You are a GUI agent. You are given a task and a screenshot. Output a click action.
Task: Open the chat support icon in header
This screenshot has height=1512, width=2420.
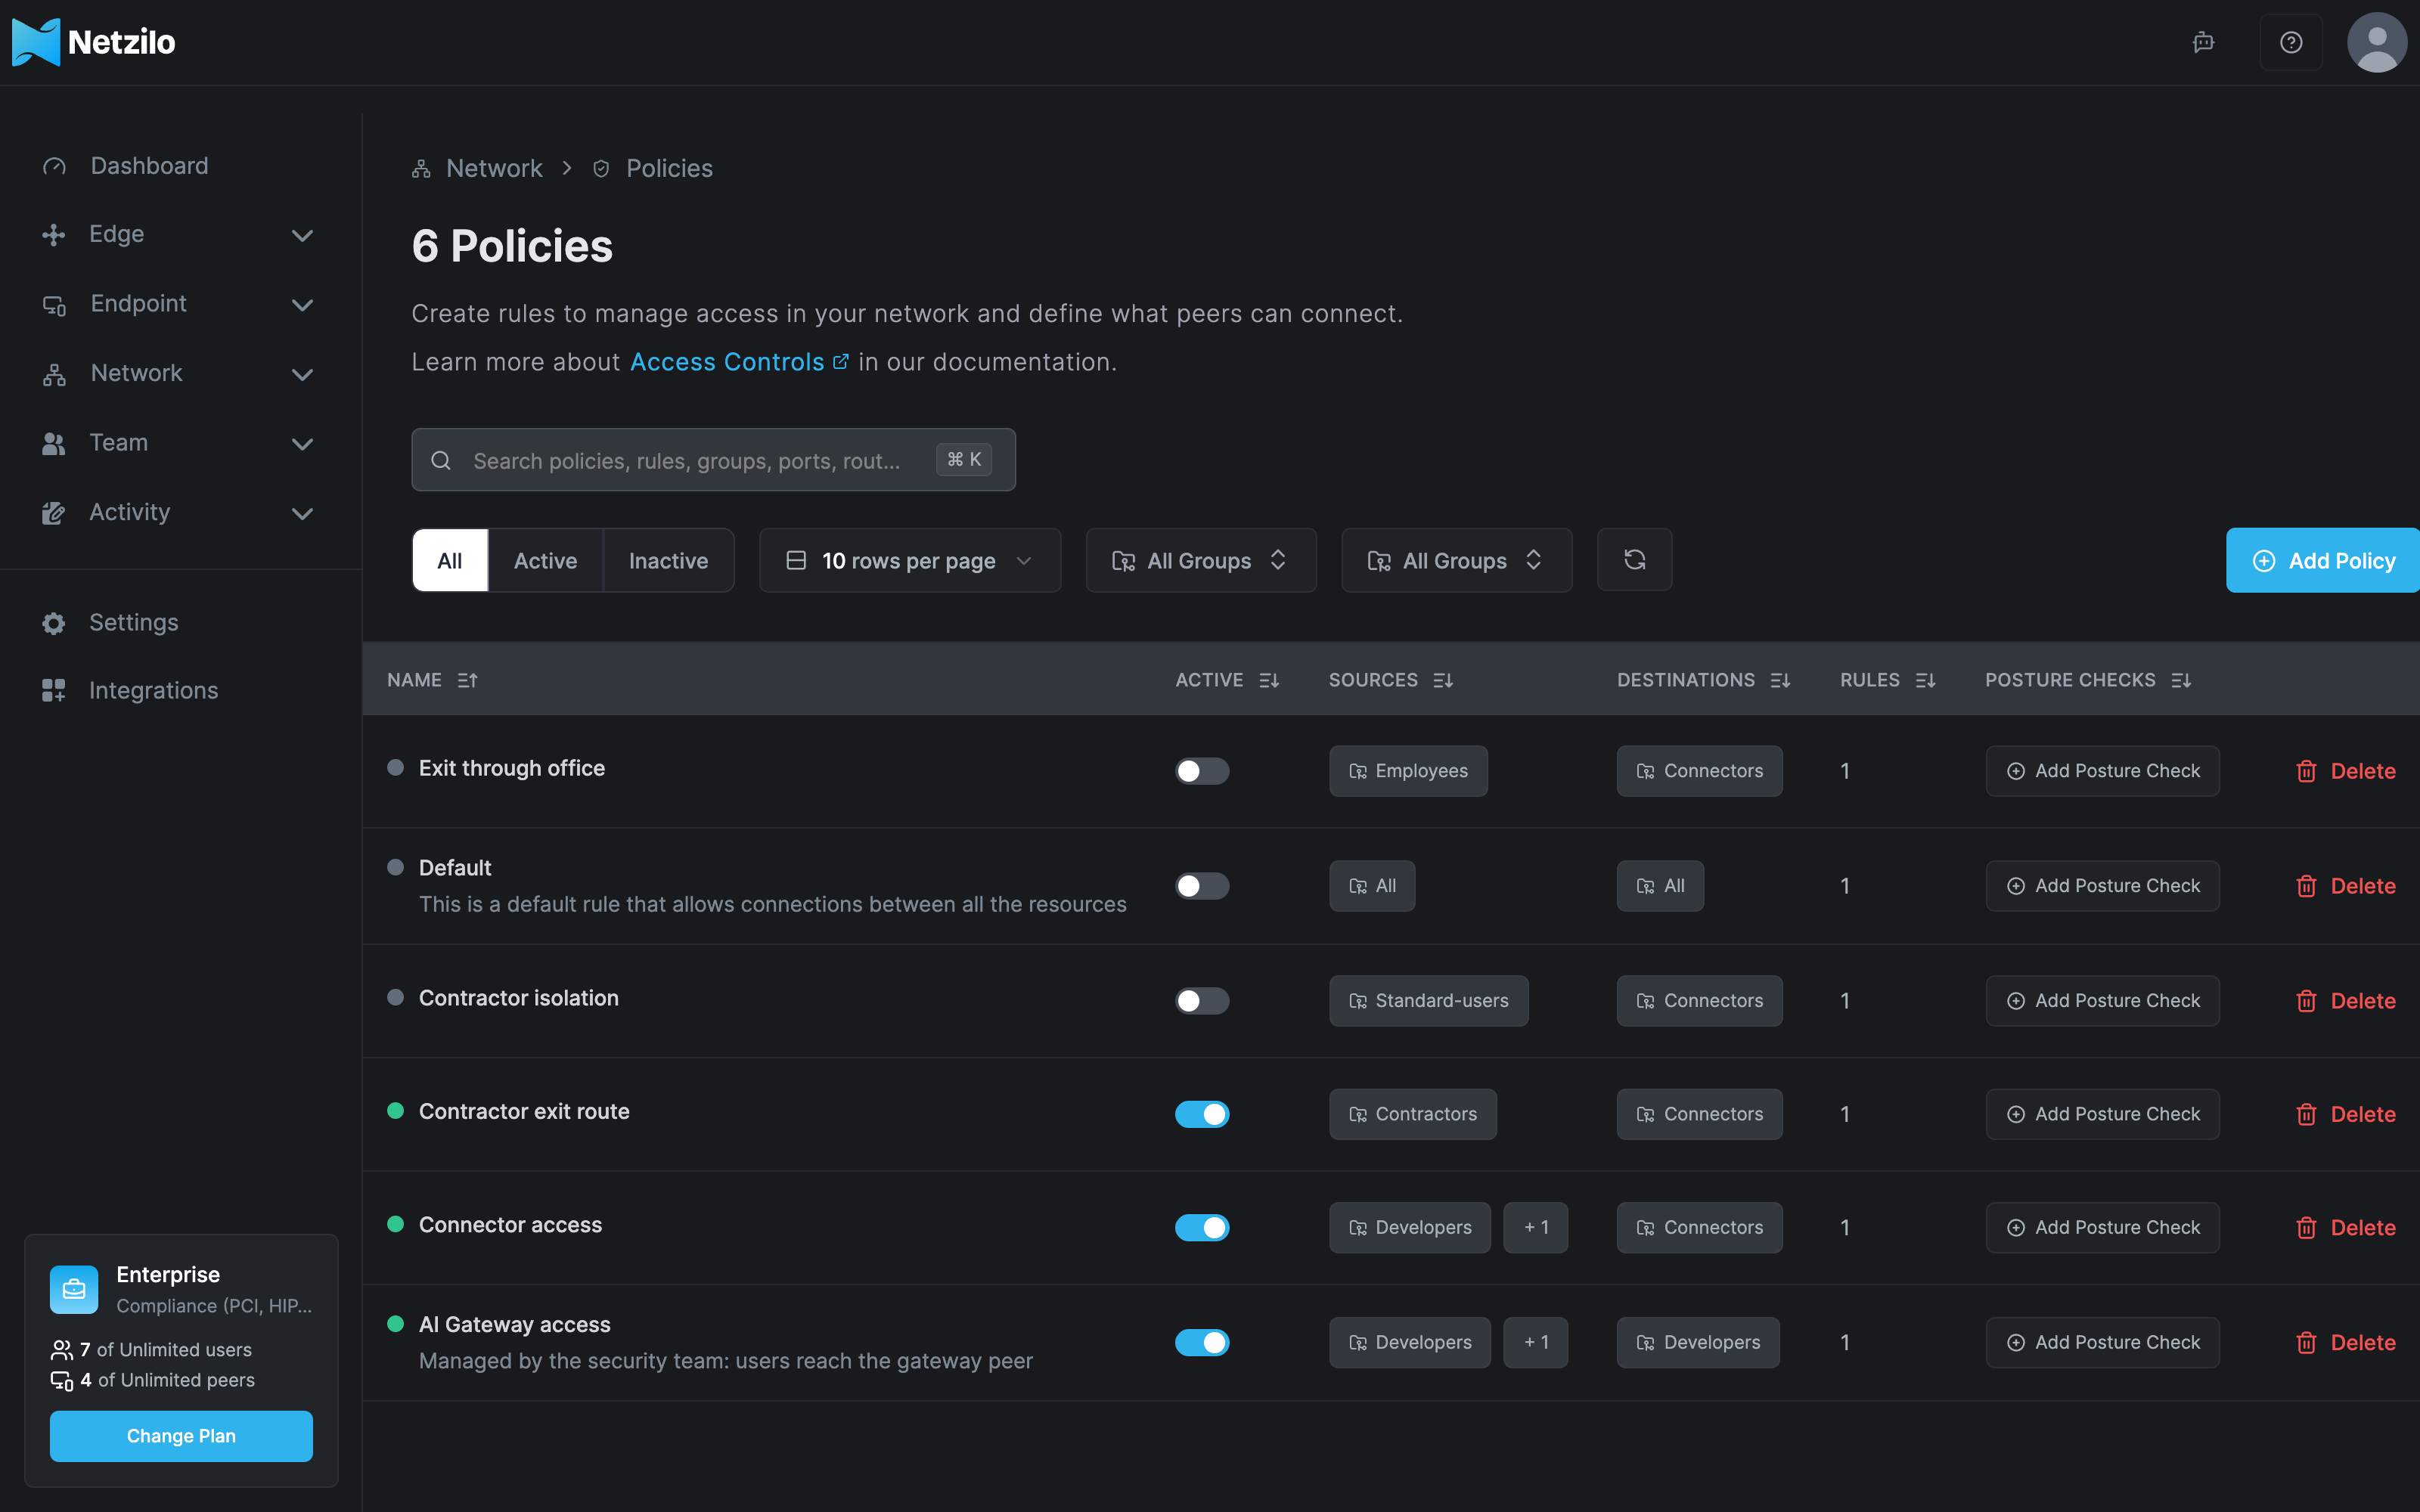tap(2203, 42)
